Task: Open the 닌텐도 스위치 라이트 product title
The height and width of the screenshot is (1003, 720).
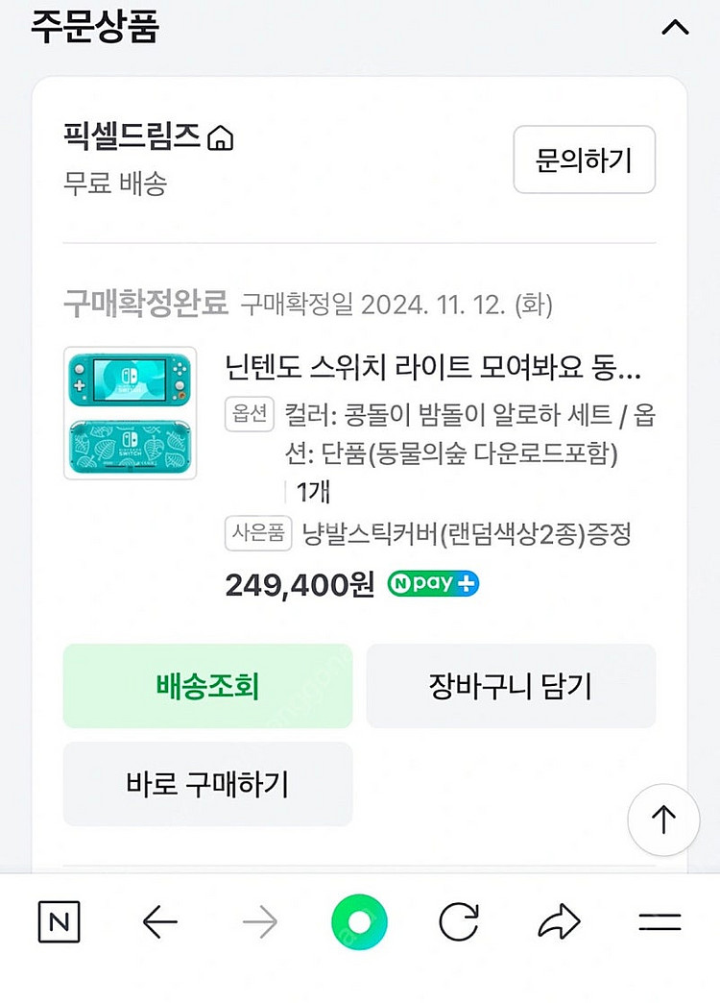Action: (432, 367)
